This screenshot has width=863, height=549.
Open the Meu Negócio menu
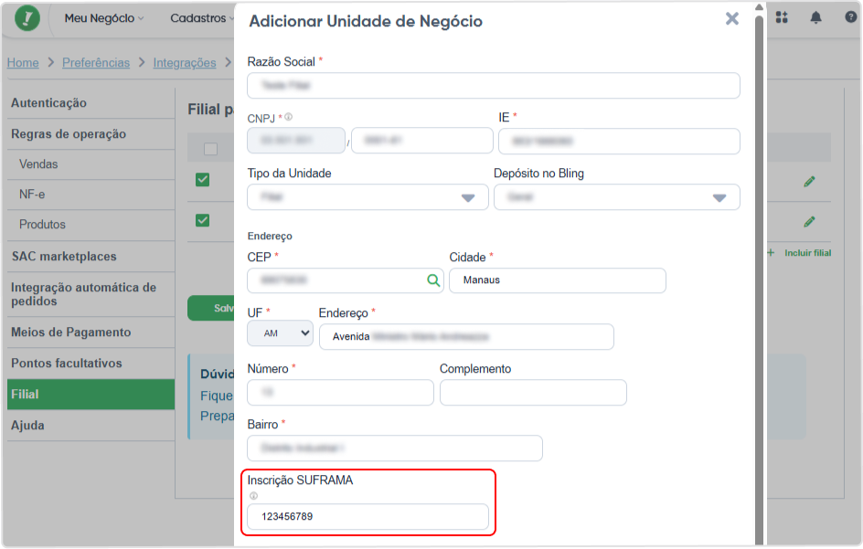[x=104, y=18]
